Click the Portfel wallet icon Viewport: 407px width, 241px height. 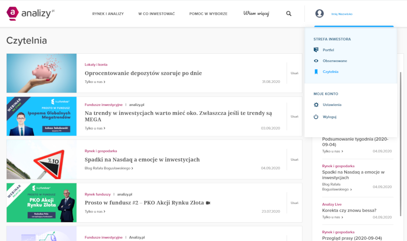[x=316, y=50]
